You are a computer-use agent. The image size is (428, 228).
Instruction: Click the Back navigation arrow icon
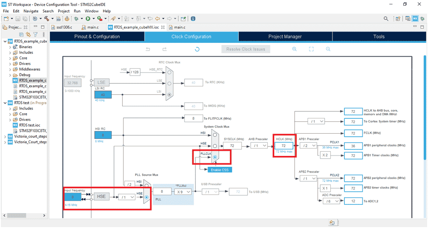click(x=158, y=19)
